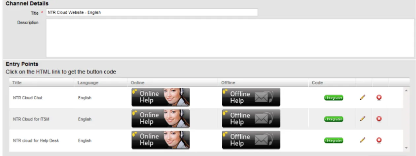The height and width of the screenshot is (156, 416).
Task: Edit the NTR Cloud for ITSM entry
Action: 363,118
